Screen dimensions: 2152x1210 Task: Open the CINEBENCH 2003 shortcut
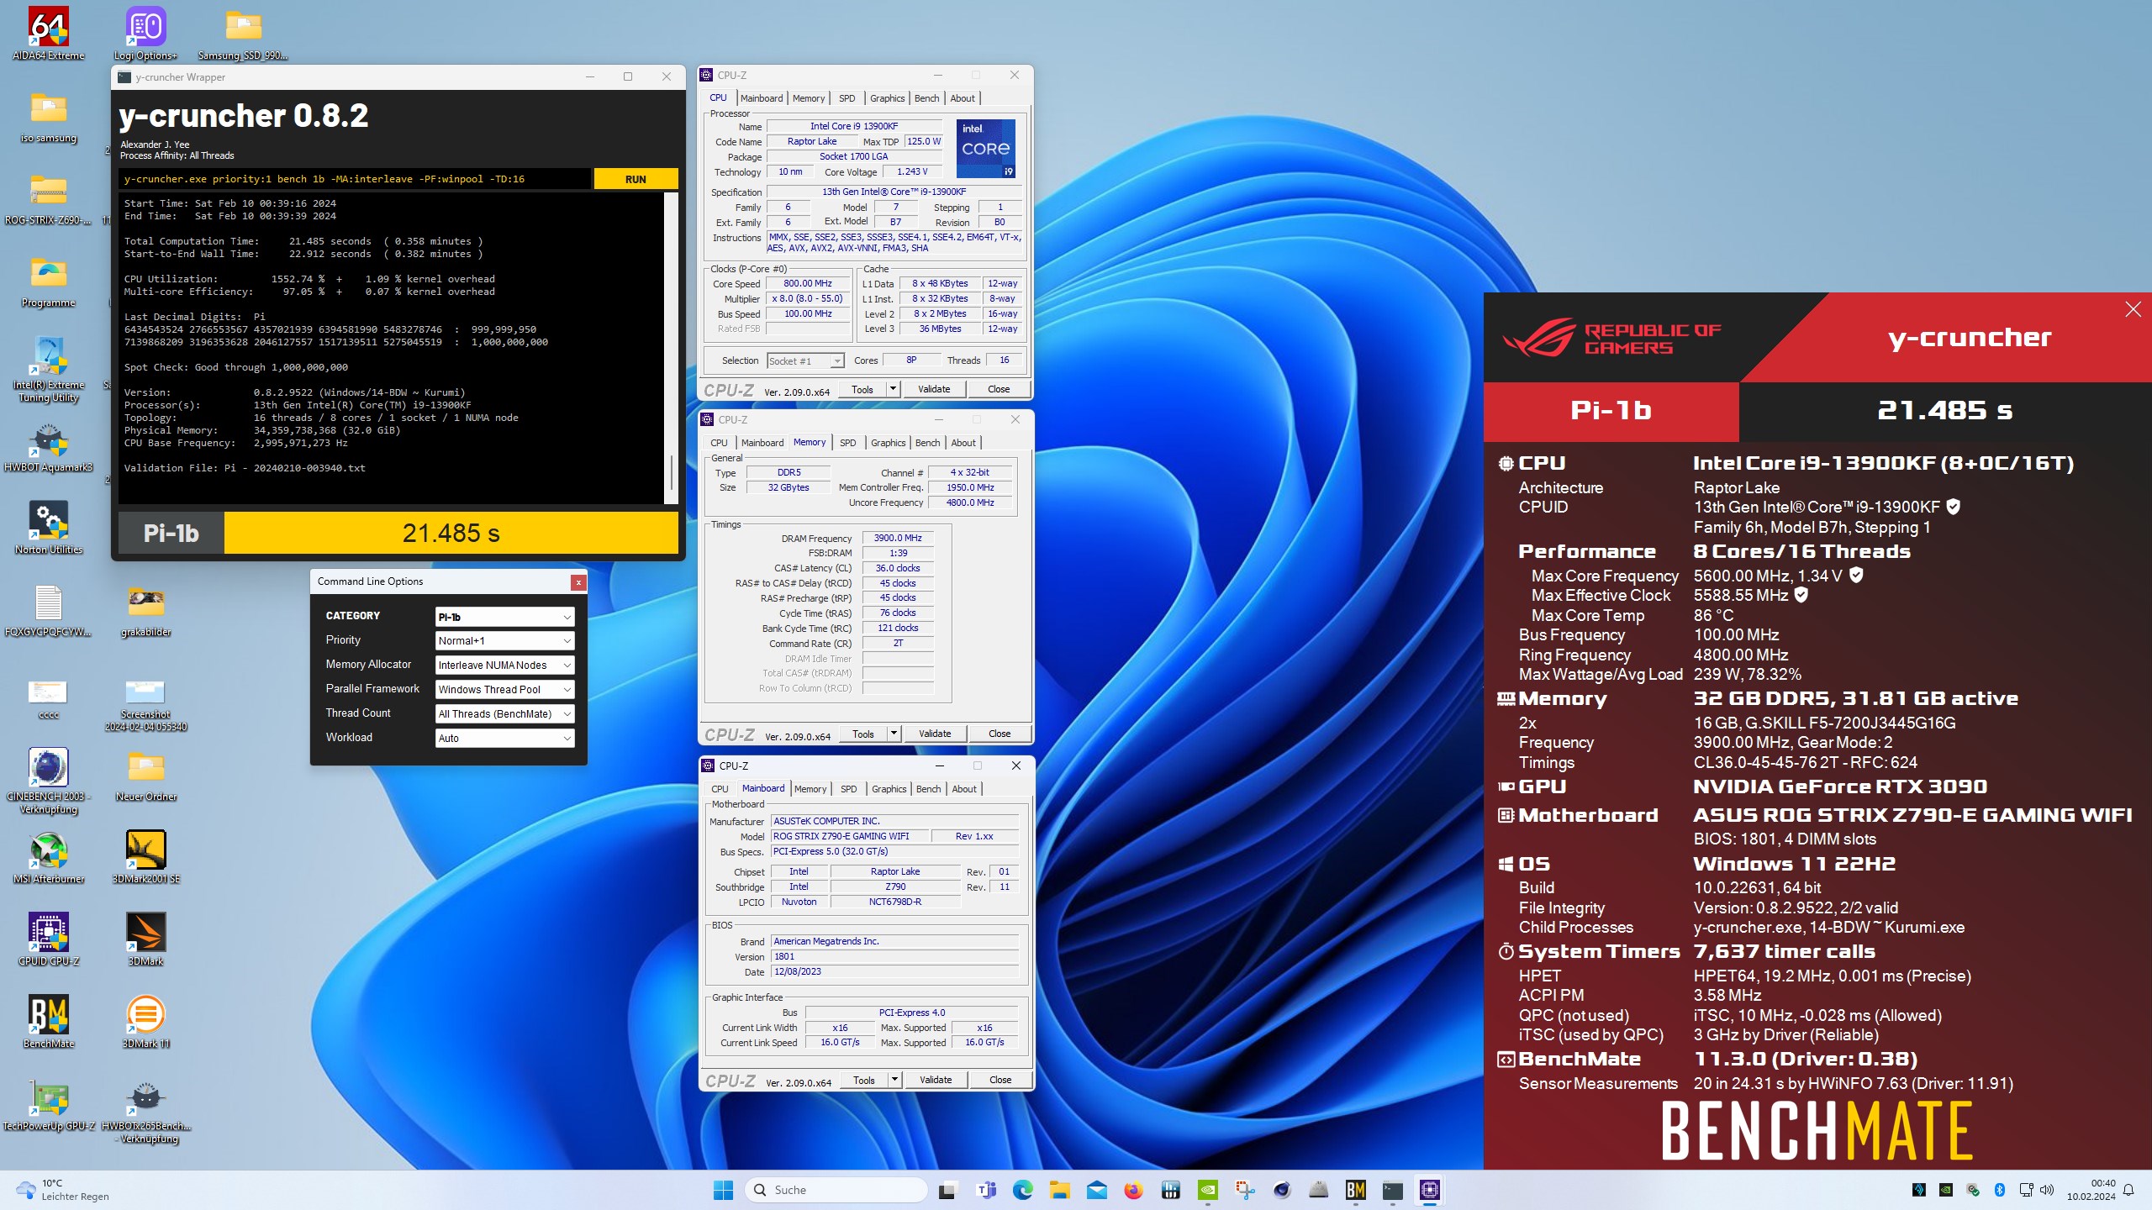pos(49,781)
